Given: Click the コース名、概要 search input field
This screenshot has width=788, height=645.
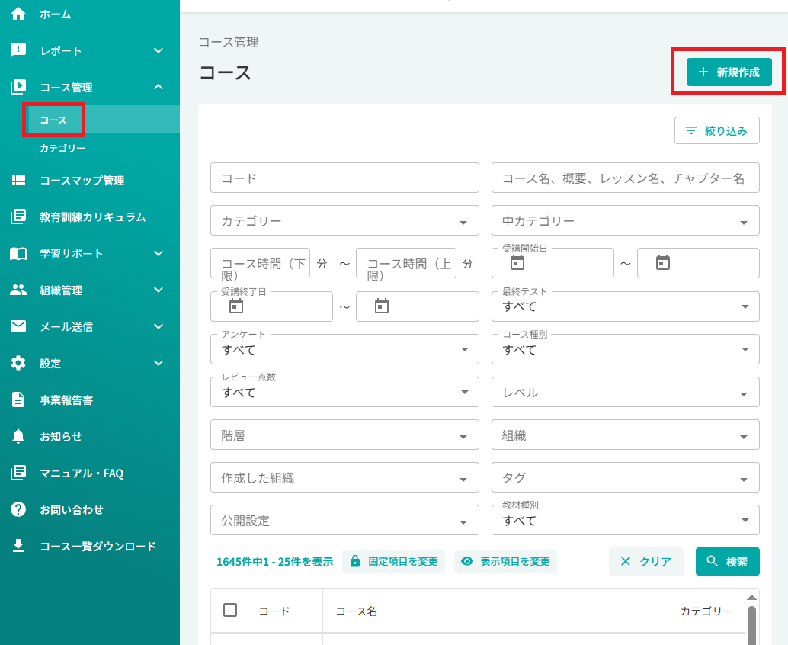Looking at the screenshot, I should click(625, 178).
